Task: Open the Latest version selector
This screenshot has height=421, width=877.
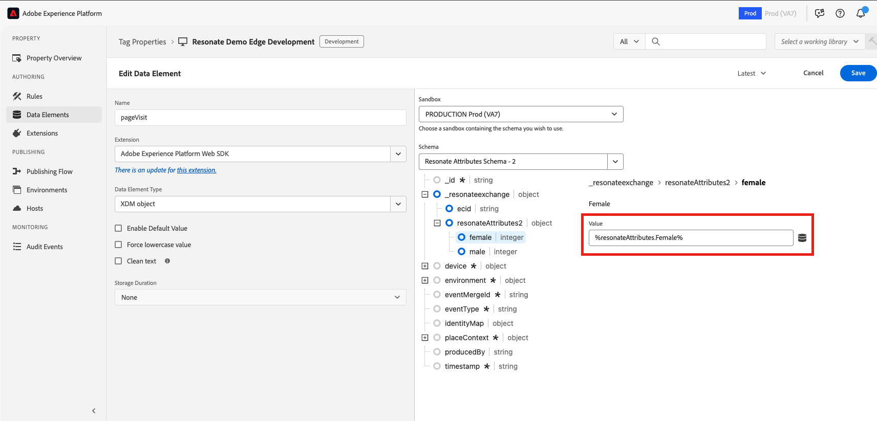Action: point(752,73)
